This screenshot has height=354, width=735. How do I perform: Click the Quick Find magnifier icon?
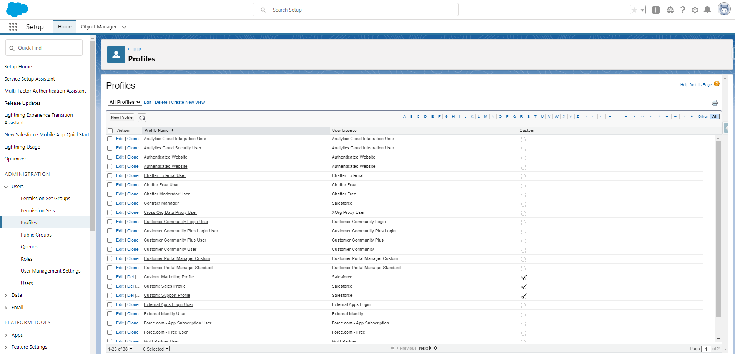coord(12,48)
